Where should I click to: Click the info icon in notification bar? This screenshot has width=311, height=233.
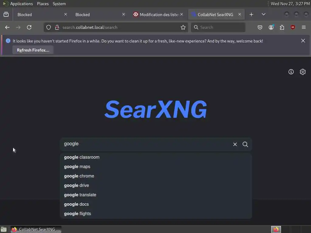(8, 41)
